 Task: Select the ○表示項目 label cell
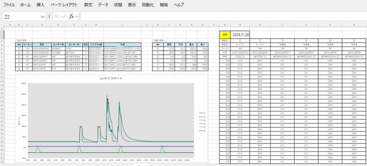21,40
